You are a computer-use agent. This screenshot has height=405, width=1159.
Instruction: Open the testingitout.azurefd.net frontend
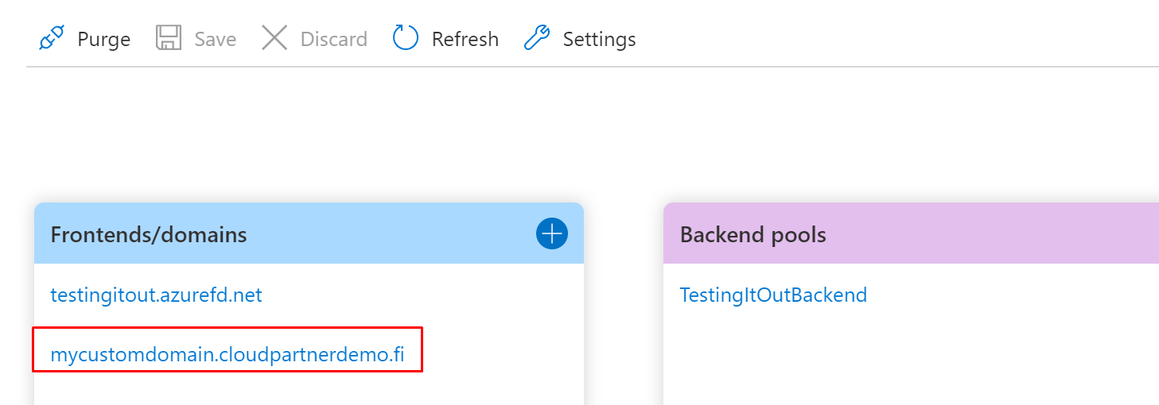pyautogui.click(x=156, y=295)
